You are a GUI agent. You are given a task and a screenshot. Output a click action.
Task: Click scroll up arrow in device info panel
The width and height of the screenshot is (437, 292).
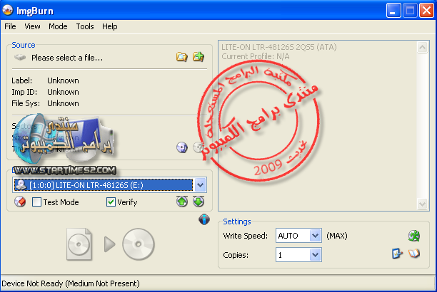coord(422,48)
